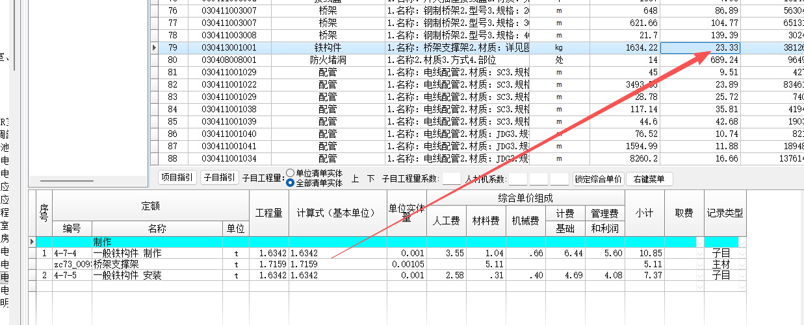Click the first 人材机系数 input box
The width and height of the screenshot is (804, 325).
(x=517, y=179)
